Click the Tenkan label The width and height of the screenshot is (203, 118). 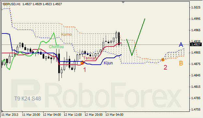[90, 58]
